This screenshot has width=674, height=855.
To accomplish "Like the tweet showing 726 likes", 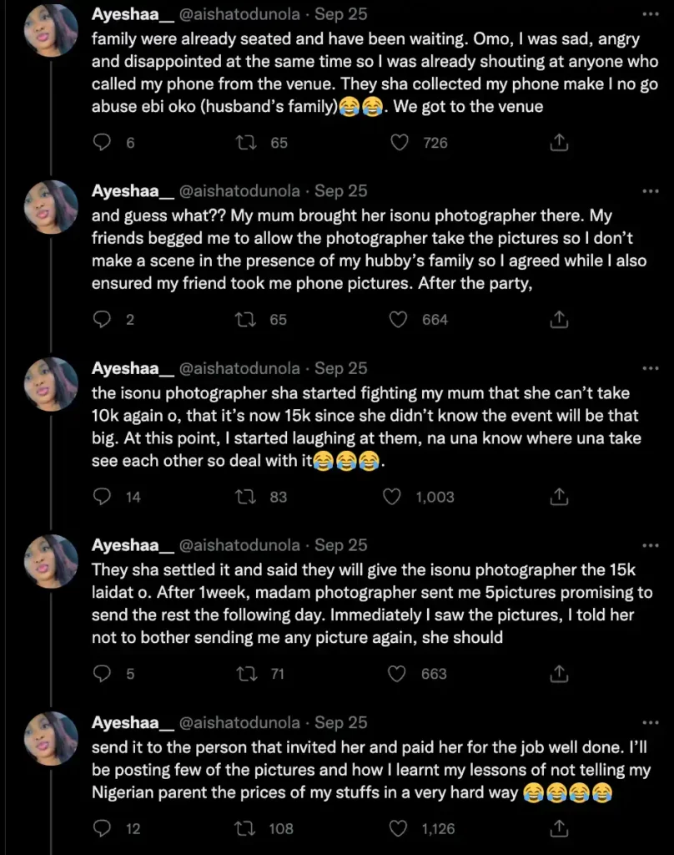I will point(400,143).
